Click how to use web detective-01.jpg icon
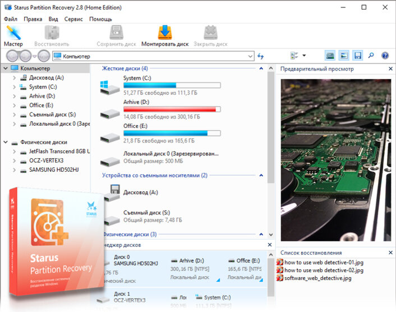This screenshot has height=312, width=396. pyautogui.click(x=279, y=262)
